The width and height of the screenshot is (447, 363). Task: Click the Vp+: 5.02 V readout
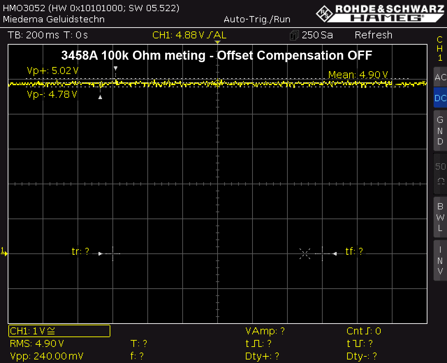53,71
